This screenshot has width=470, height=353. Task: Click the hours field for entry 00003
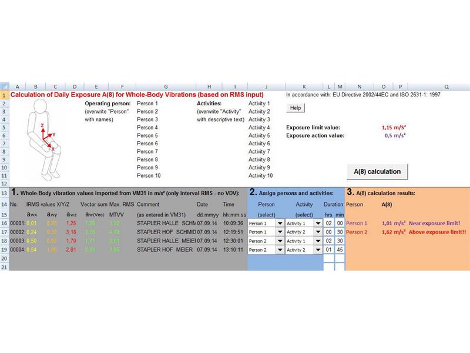point(329,241)
